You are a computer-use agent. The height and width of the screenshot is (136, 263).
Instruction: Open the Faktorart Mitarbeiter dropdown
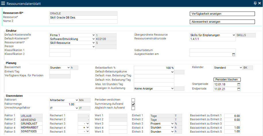pos(77,100)
